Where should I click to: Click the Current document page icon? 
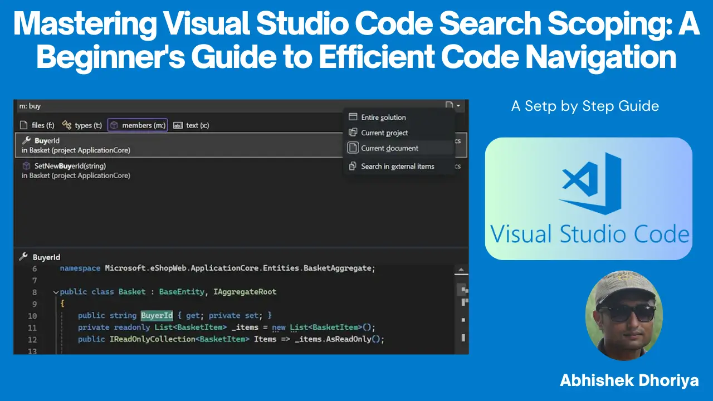352,148
